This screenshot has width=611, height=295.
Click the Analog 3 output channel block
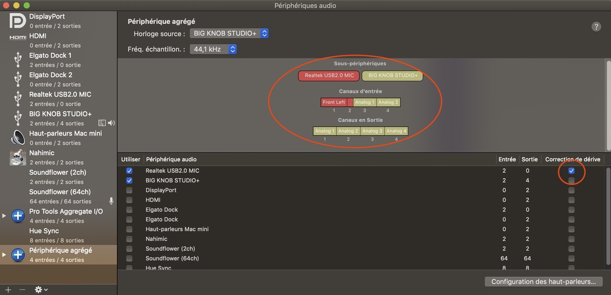tap(373, 131)
